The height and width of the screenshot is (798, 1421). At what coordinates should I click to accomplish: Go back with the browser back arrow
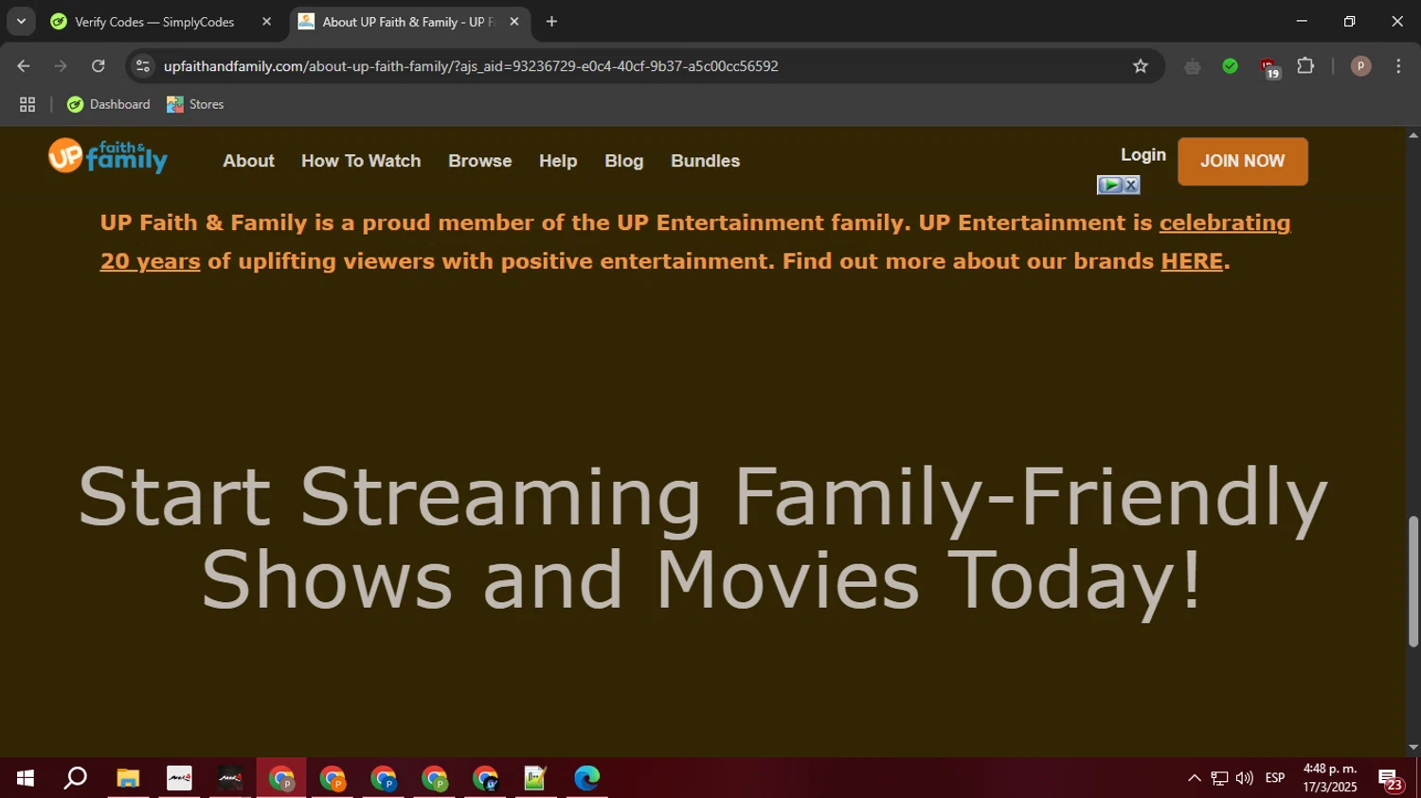(24, 66)
